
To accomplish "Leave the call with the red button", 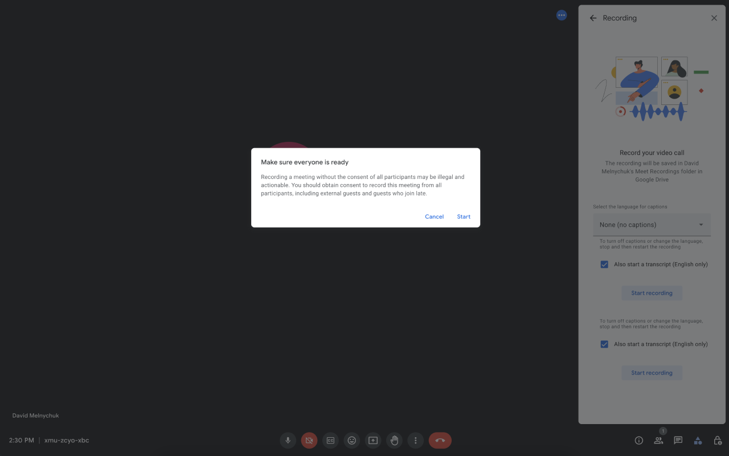I will [440, 440].
